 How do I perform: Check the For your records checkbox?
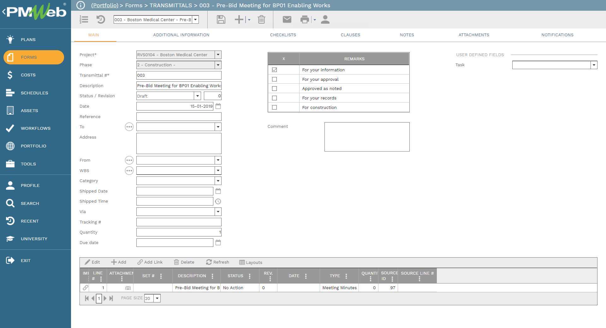tap(274, 98)
